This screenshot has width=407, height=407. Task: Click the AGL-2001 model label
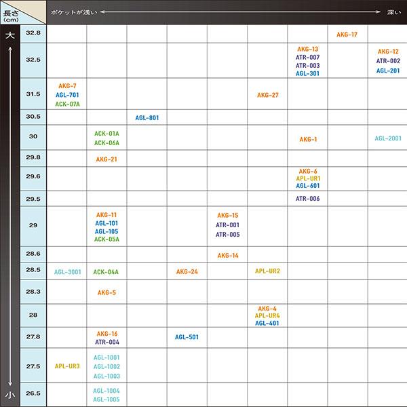point(388,138)
